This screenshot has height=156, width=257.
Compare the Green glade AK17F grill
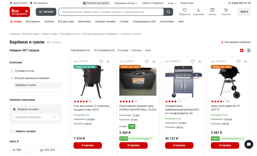point(246,61)
